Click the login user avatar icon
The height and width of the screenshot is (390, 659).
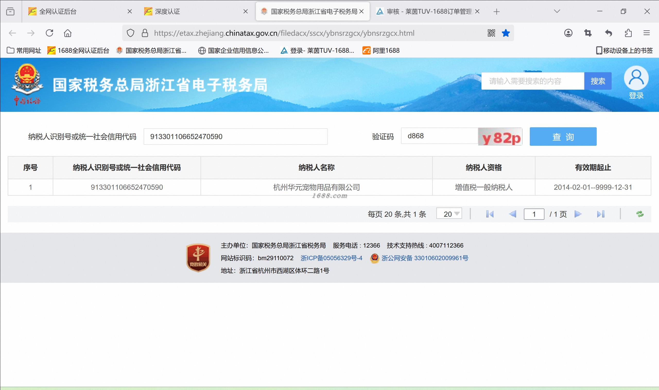[x=636, y=78]
